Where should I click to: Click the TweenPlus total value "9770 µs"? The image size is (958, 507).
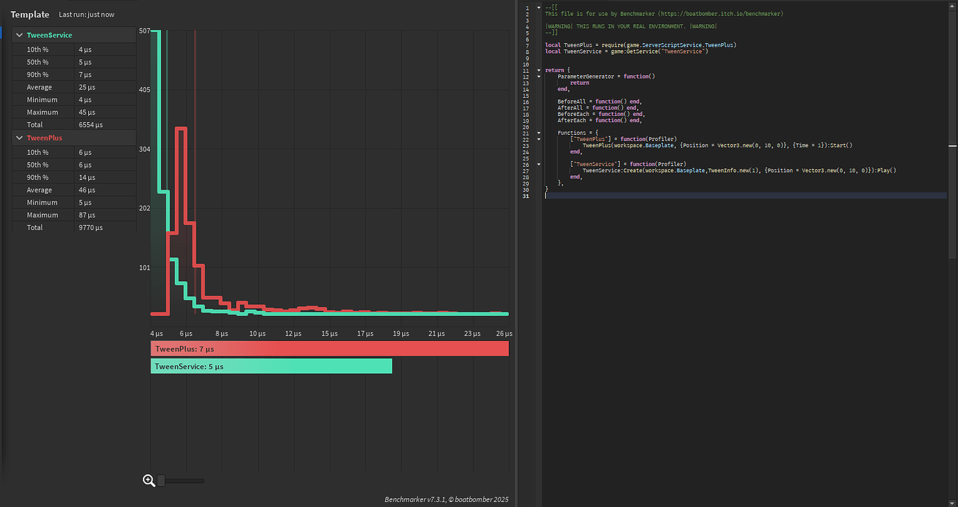coord(91,228)
